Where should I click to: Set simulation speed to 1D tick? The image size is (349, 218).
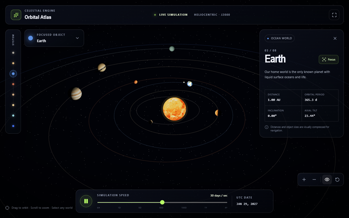point(119,208)
